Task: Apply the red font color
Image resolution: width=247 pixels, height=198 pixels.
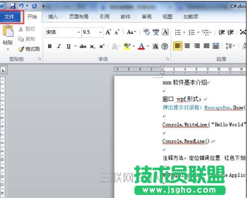Action: coord(141,46)
